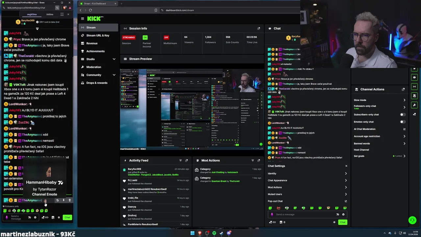Image resolution: width=421 pixels, height=237 pixels.
Task: Click translate icon in dashboard chat input
Action: coord(338,214)
